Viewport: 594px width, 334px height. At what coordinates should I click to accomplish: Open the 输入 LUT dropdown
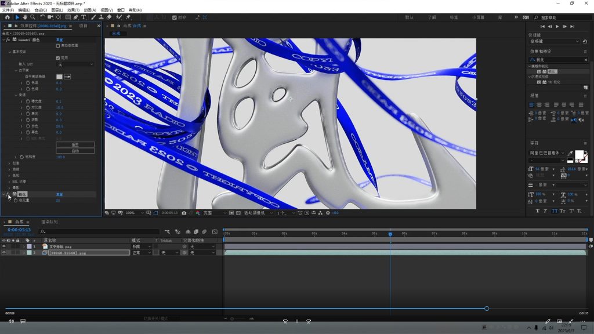point(75,64)
